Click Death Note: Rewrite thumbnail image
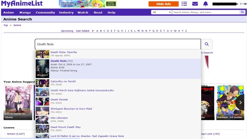The width and height of the screenshot is (247, 139). (42, 54)
